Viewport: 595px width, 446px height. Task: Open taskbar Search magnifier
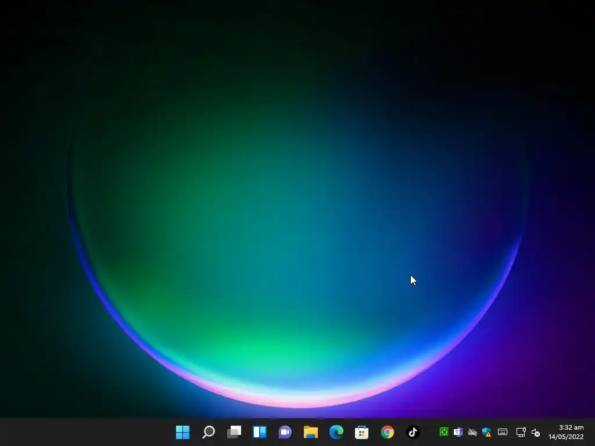(x=209, y=432)
